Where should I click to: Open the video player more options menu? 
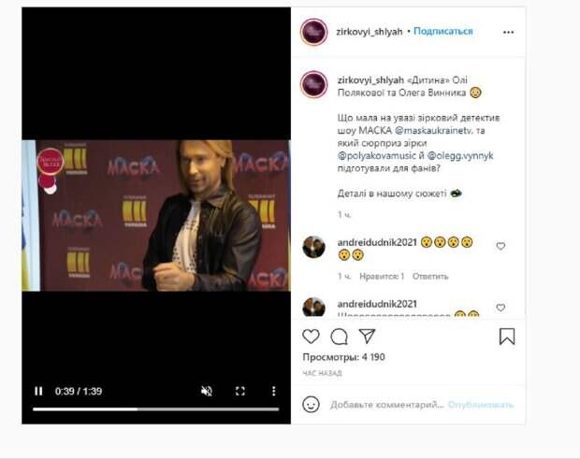tap(273, 391)
